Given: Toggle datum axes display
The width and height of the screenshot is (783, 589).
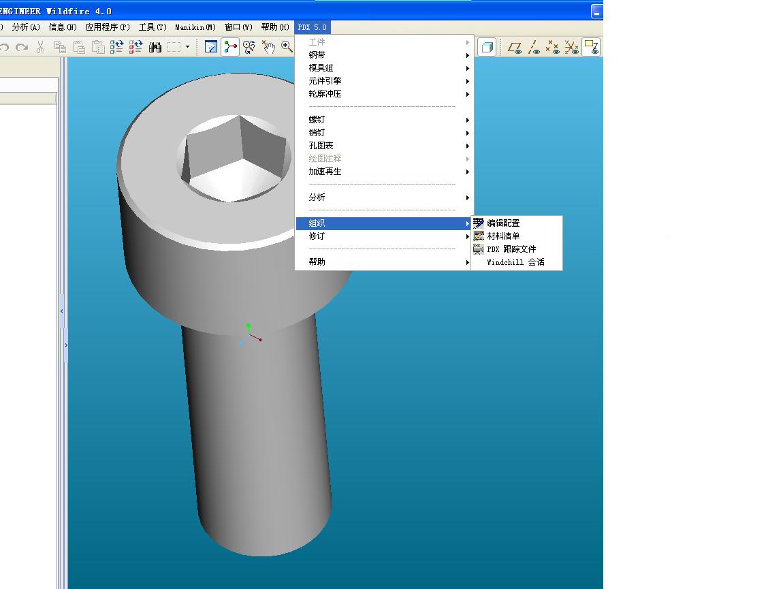Looking at the screenshot, I should (x=534, y=47).
